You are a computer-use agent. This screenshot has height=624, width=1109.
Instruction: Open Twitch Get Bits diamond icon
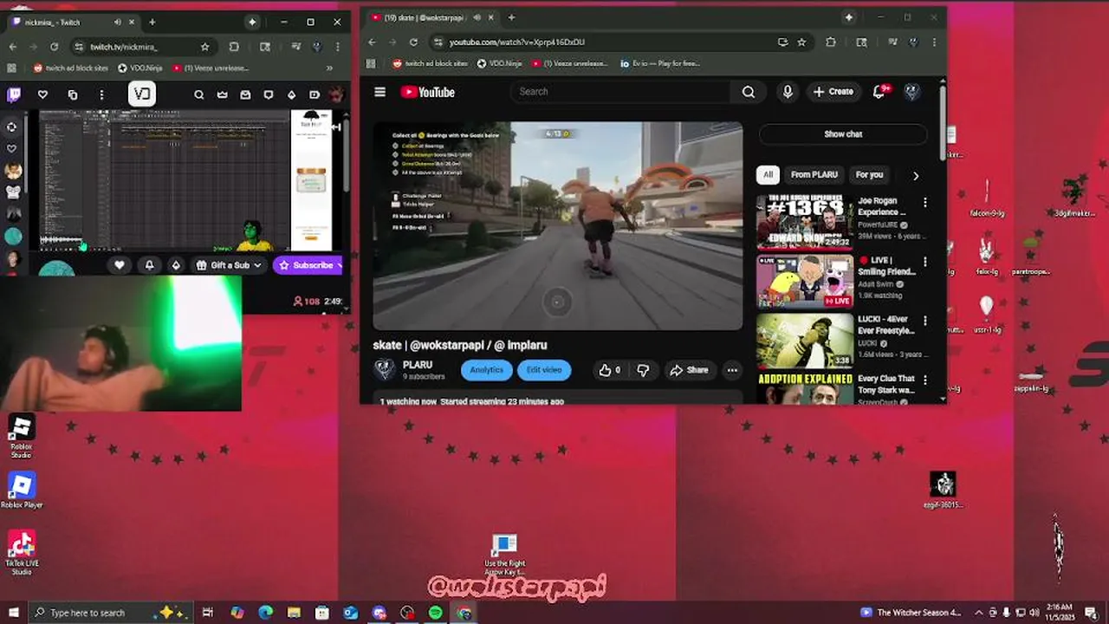291,94
